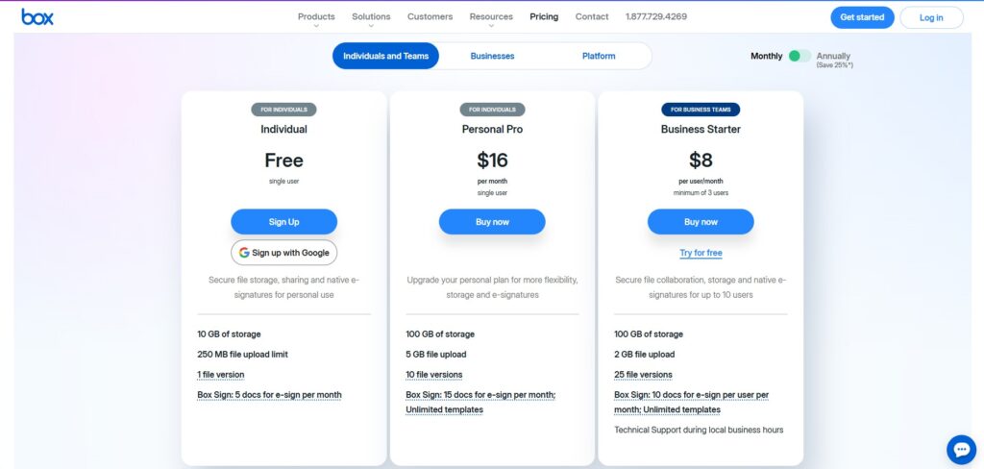
Task: Expand the Products dropdown menu
Action: pyautogui.click(x=316, y=17)
